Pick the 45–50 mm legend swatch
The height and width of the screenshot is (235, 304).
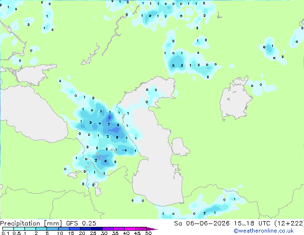click(141, 229)
